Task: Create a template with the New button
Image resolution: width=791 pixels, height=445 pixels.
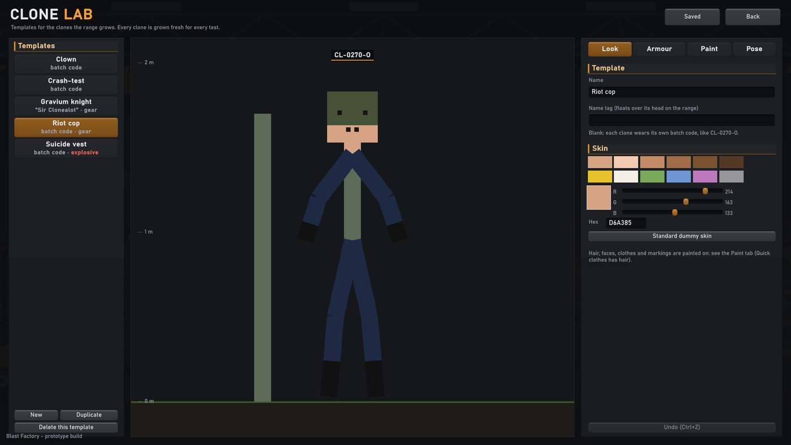Action: (x=36, y=415)
